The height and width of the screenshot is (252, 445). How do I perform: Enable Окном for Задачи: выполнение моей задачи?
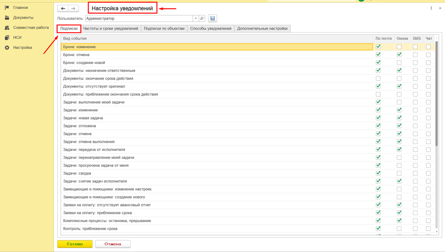(x=399, y=102)
